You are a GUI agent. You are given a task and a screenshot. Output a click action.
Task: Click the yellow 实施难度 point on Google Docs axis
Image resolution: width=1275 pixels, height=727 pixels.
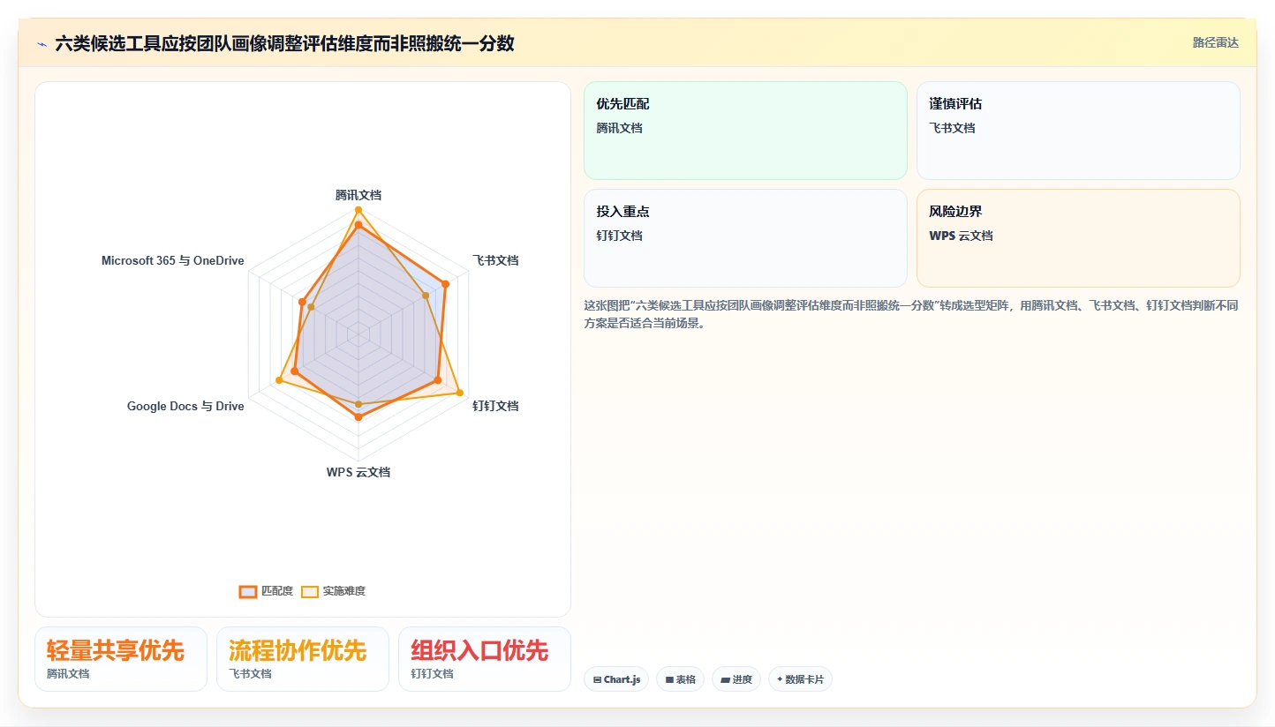(280, 380)
